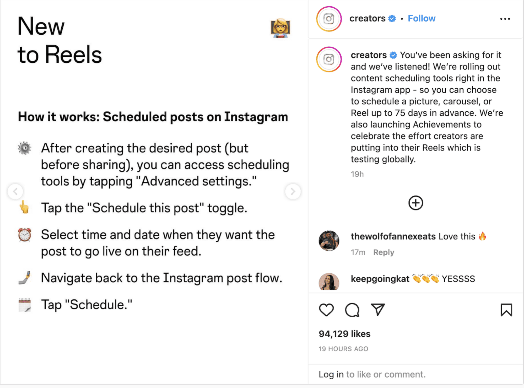524x388 pixels.
Task: Open comments via speech bubble icon
Action: click(x=352, y=310)
